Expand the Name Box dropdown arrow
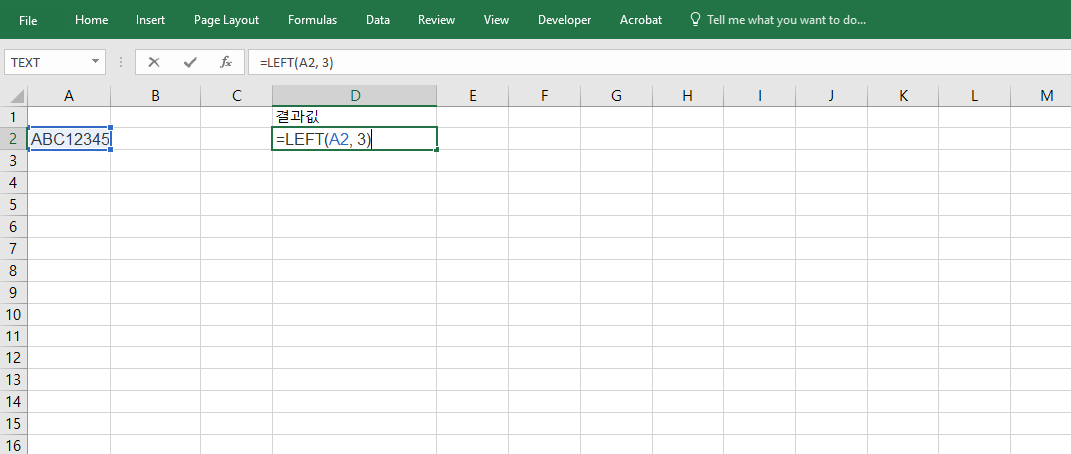Screen dimensions: 1071x454 (95, 62)
